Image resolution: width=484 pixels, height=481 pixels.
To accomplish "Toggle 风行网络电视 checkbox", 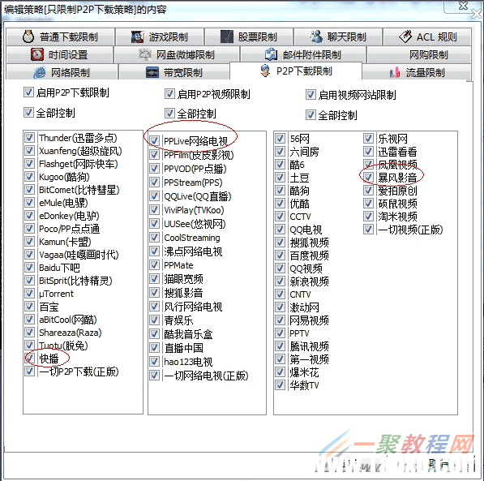I will 154,307.
